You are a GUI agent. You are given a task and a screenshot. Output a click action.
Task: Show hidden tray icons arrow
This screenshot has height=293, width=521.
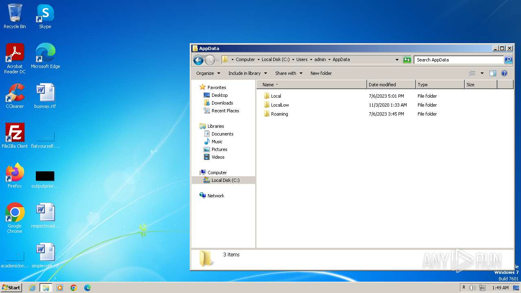[x=464, y=287]
